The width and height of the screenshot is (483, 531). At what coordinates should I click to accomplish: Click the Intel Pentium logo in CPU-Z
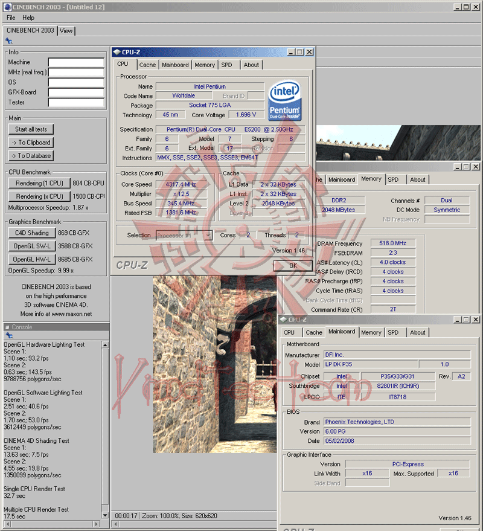click(x=284, y=100)
